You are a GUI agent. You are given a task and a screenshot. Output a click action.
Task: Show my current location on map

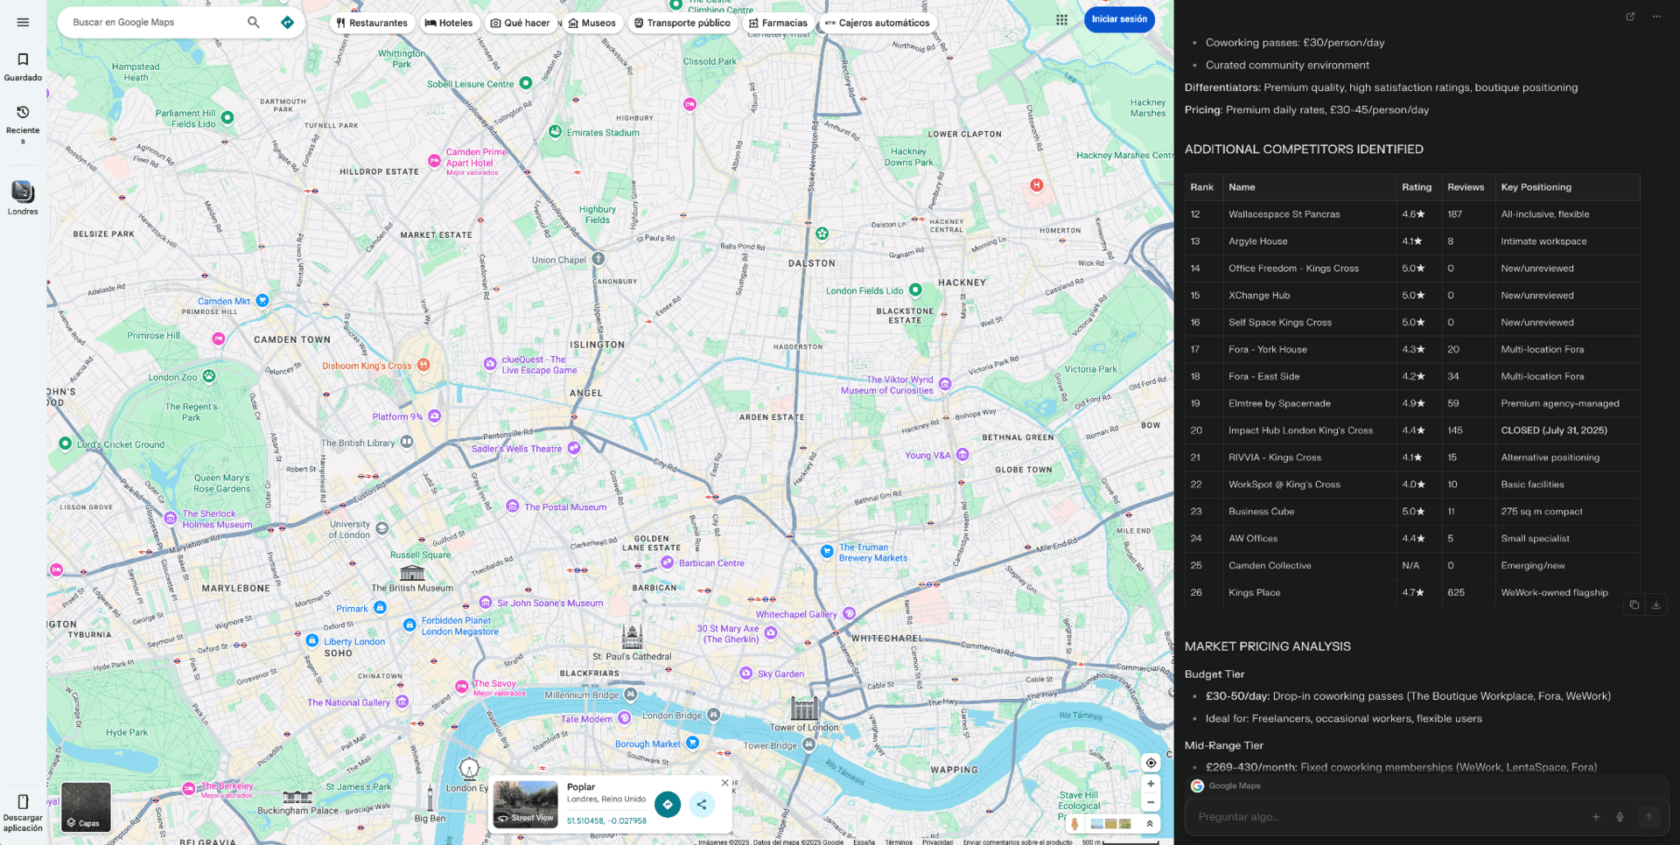1151,763
